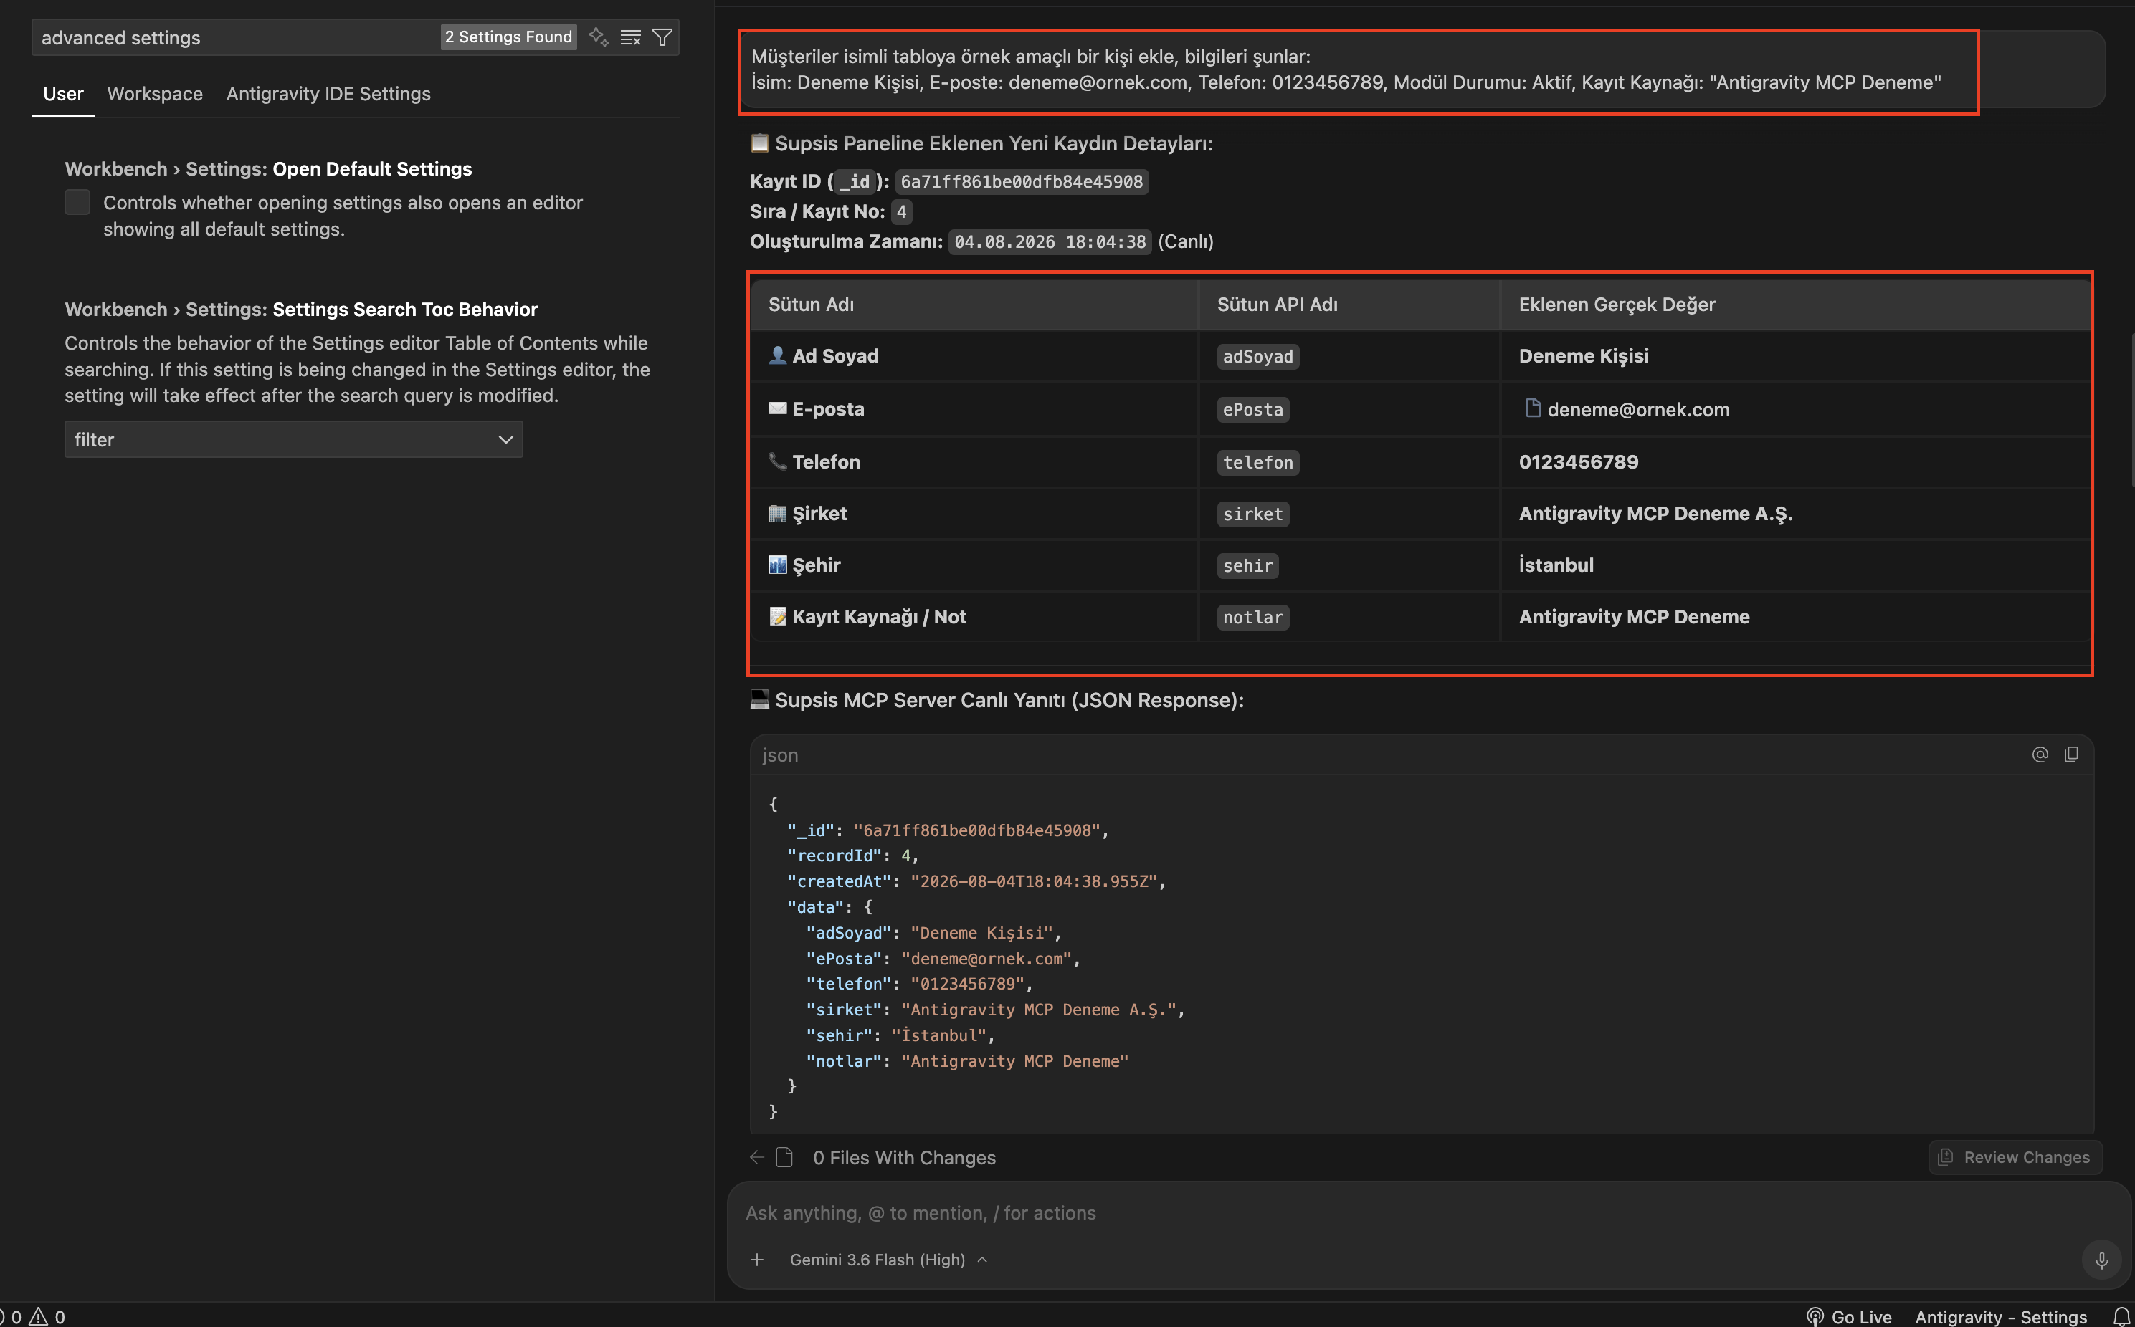Click the Settings Search Toc Behavior title
The width and height of the screenshot is (2135, 1327).
[404, 310]
